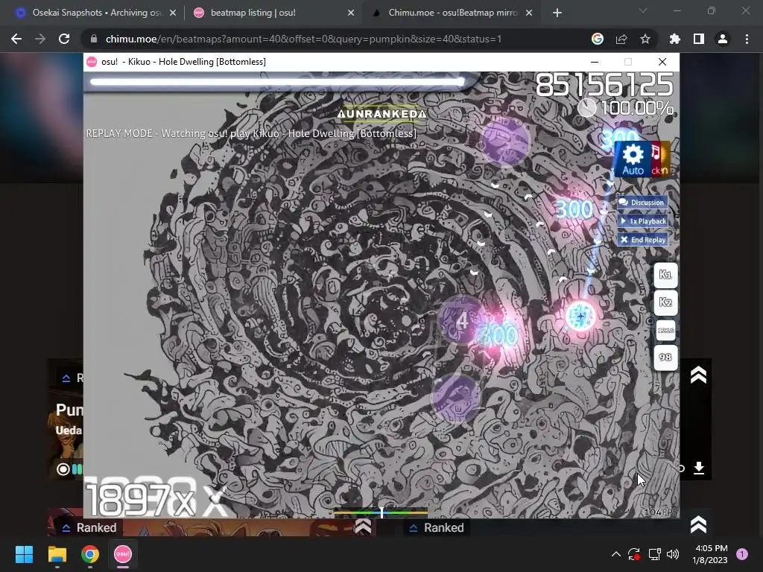The image size is (763, 572).
Task: Expand beatmap card with upper double chevron
Action: tap(698, 375)
